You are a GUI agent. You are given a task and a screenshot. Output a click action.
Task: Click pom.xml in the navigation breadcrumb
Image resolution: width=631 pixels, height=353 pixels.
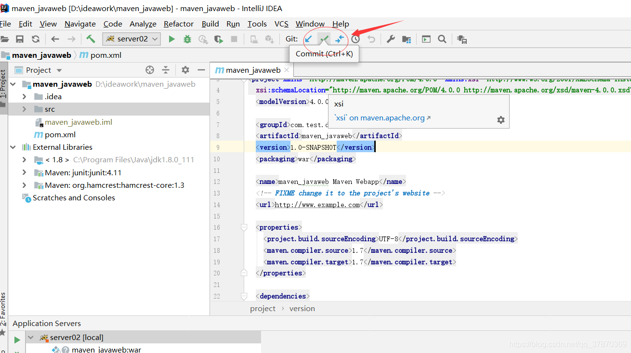point(106,55)
